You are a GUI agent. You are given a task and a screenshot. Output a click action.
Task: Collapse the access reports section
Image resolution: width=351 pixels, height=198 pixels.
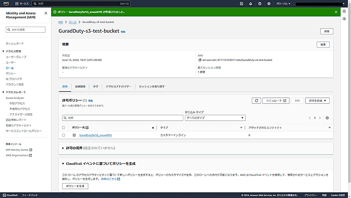[x=3, y=92]
